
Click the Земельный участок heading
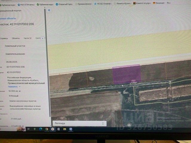[15, 46]
